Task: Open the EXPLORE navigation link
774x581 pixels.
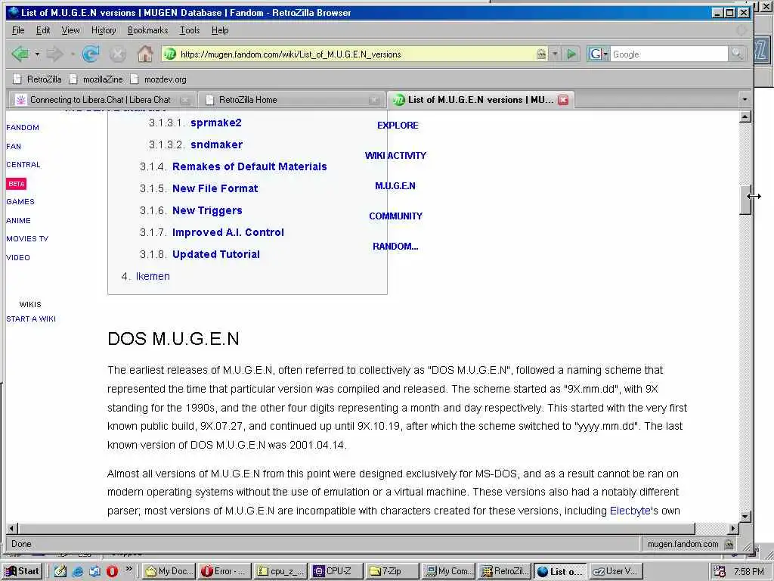Action: pyautogui.click(x=398, y=126)
